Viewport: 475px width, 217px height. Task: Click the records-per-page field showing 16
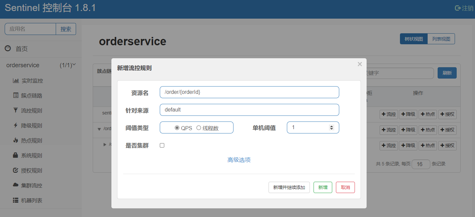[421, 164]
